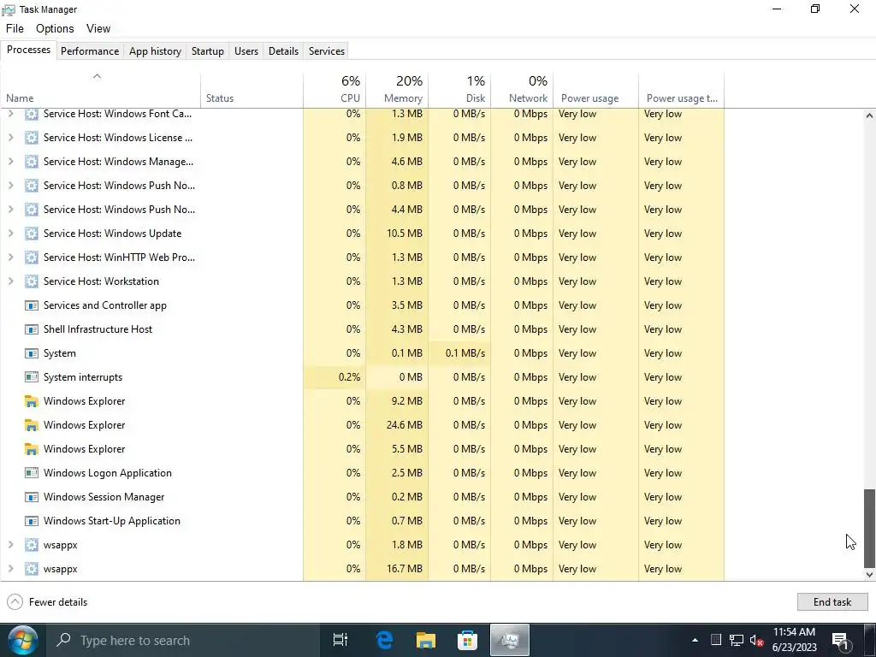
Task: Sort by the Power usage column header
Action: point(596,90)
